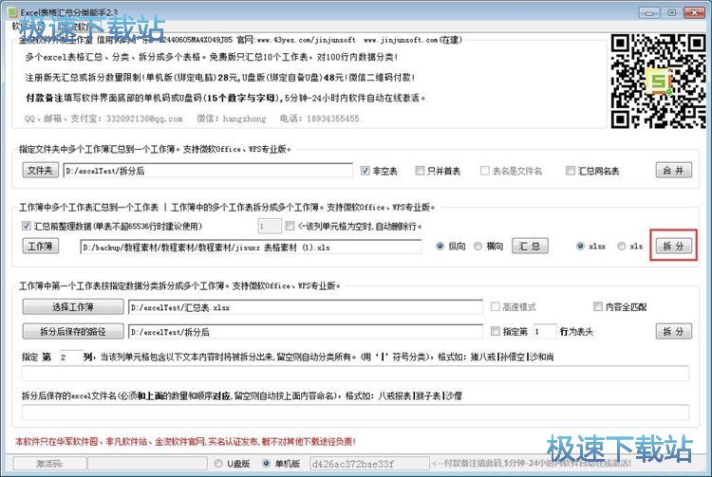712x477 pixels.
Task: Click the 指定第 列 column number field
Action: point(70,357)
